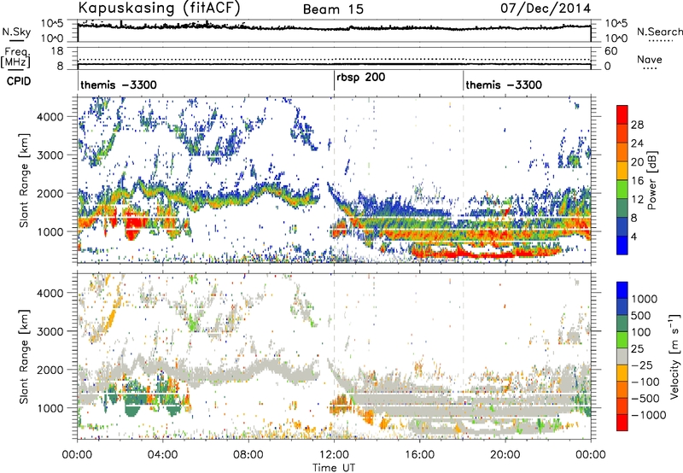Click the 'themis -3300' marker starting at 00:00
The image size is (683, 473).
click(119, 85)
